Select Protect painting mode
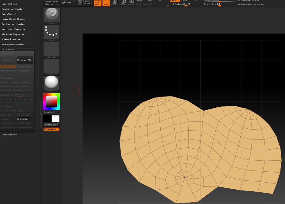285x204 pixels. click(5, 86)
